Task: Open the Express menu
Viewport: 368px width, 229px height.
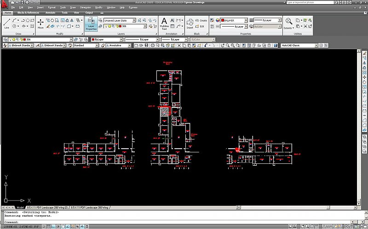Action: (133, 7)
